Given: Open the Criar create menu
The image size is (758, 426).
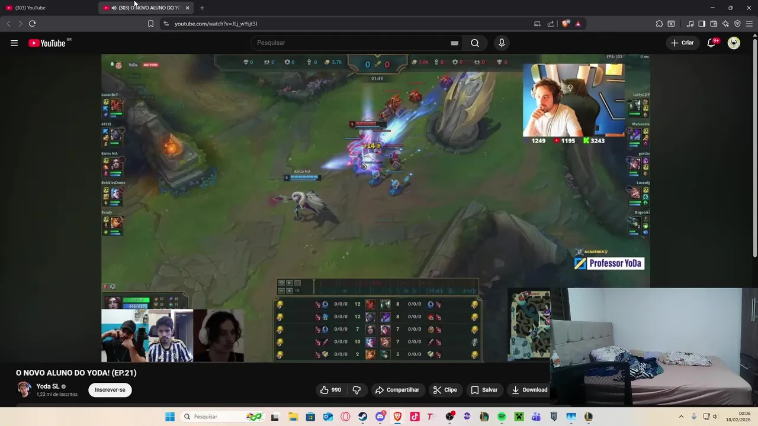Looking at the screenshot, I should [x=682, y=43].
